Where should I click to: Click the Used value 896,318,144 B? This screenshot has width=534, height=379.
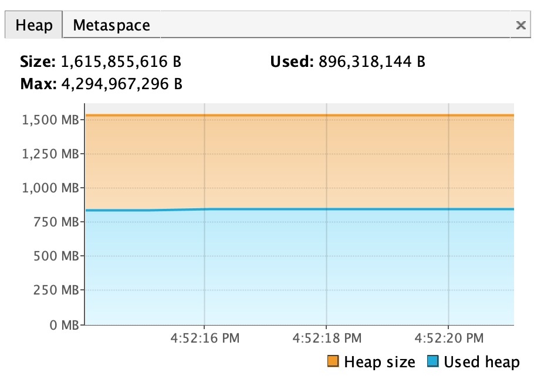click(371, 62)
